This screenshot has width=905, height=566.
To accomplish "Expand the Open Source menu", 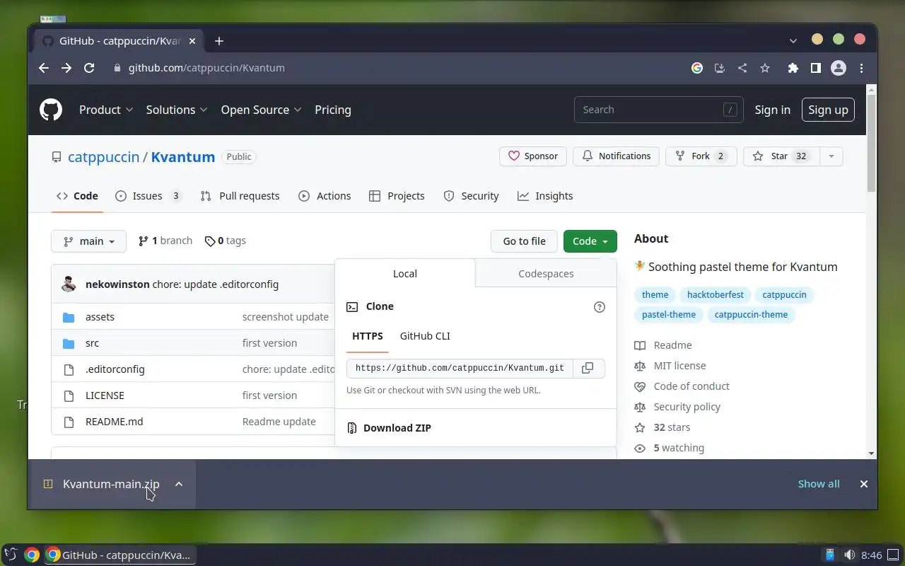I will click(261, 110).
